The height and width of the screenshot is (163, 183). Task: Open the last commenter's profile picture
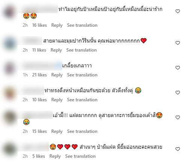9,149
